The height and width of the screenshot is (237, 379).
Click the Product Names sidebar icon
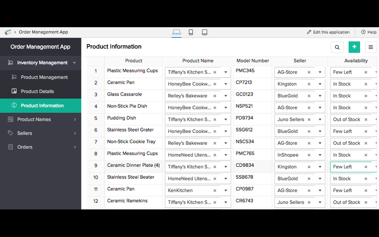point(10,119)
